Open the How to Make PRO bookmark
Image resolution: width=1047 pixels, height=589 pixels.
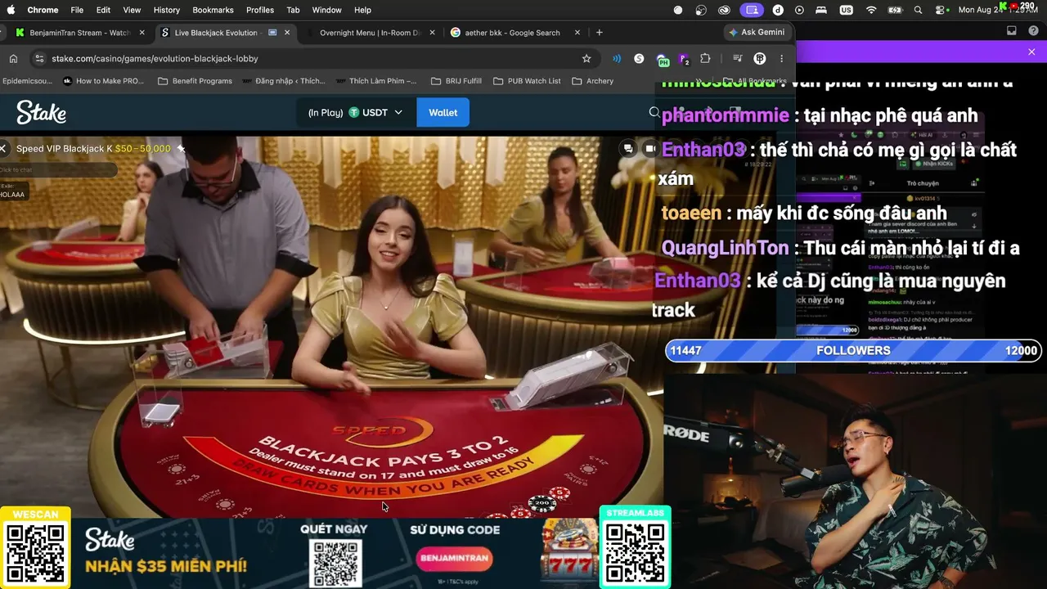(x=103, y=81)
